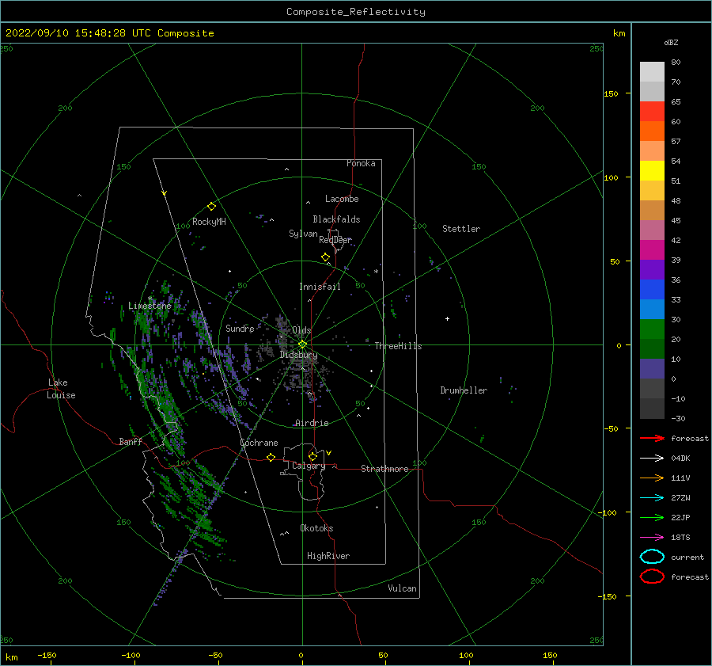Click the green 22JP arrow in legend

pos(652,517)
